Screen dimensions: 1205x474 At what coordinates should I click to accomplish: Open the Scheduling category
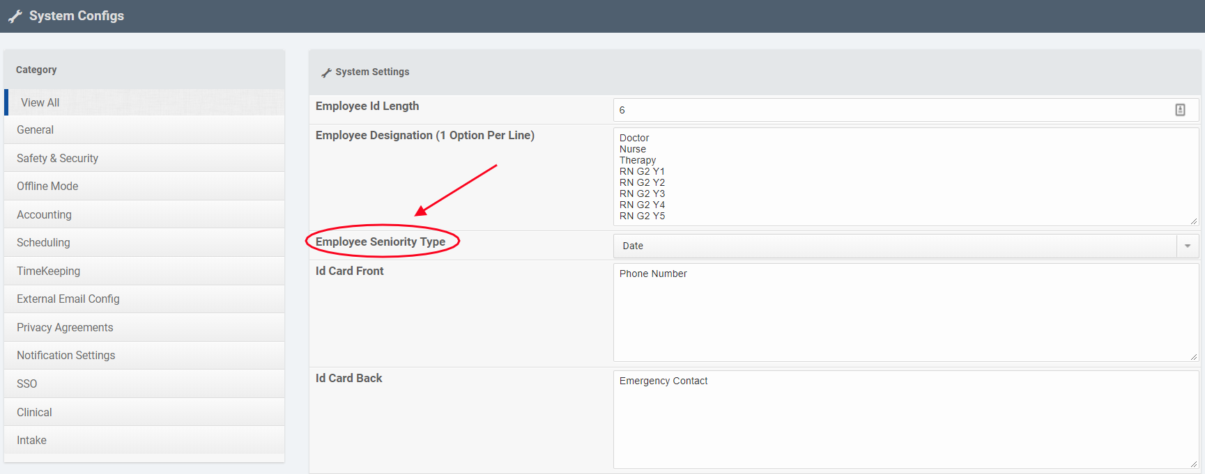[x=43, y=243]
